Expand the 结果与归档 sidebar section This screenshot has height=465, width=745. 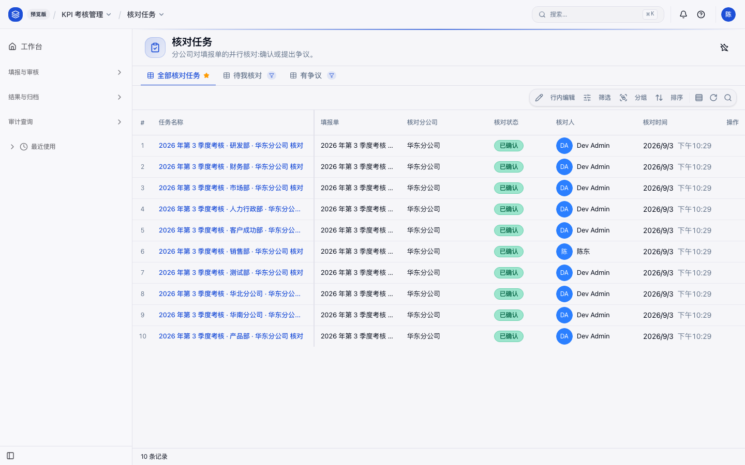coord(66,97)
